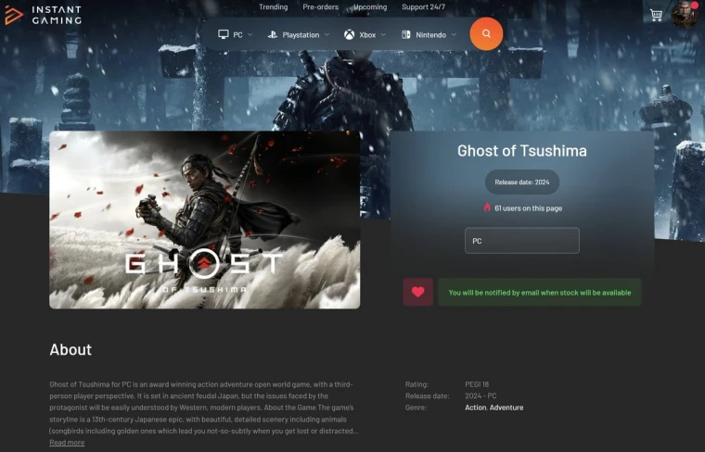
Task: Click the PC monitor icon
Action: [x=223, y=34]
